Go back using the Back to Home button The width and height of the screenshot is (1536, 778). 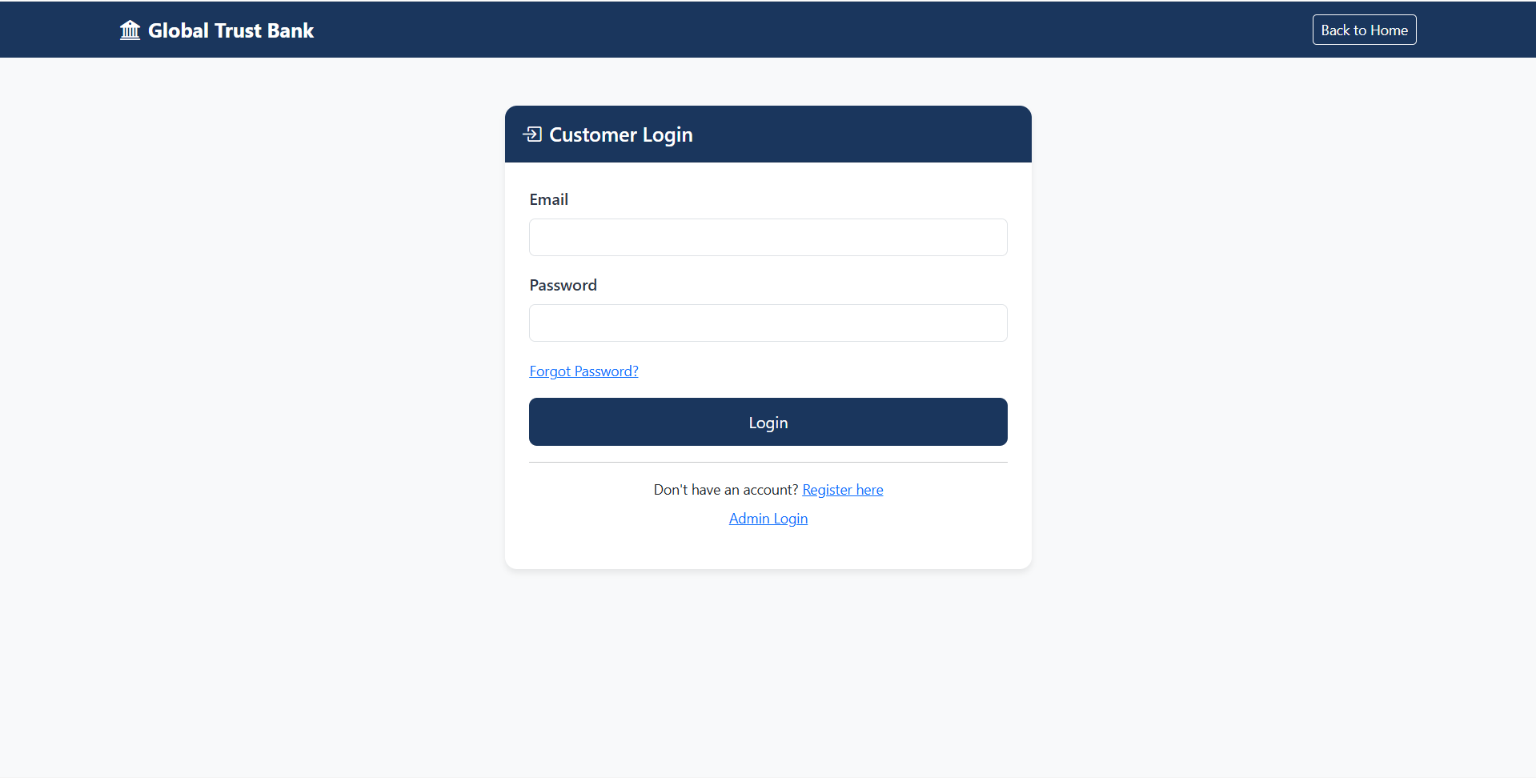click(1364, 30)
